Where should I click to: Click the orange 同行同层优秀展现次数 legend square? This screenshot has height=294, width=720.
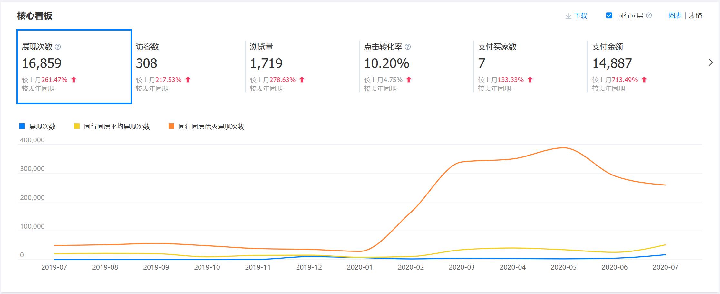click(171, 127)
